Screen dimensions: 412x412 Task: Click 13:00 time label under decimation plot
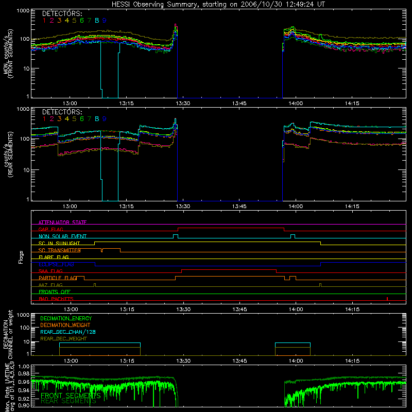pyautogui.click(x=71, y=361)
